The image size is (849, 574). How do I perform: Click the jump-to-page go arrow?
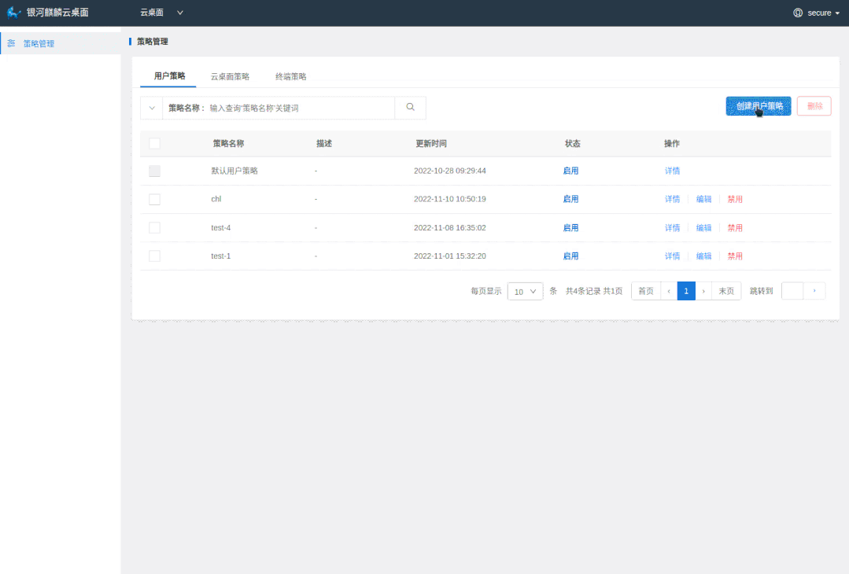(x=814, y=291)
